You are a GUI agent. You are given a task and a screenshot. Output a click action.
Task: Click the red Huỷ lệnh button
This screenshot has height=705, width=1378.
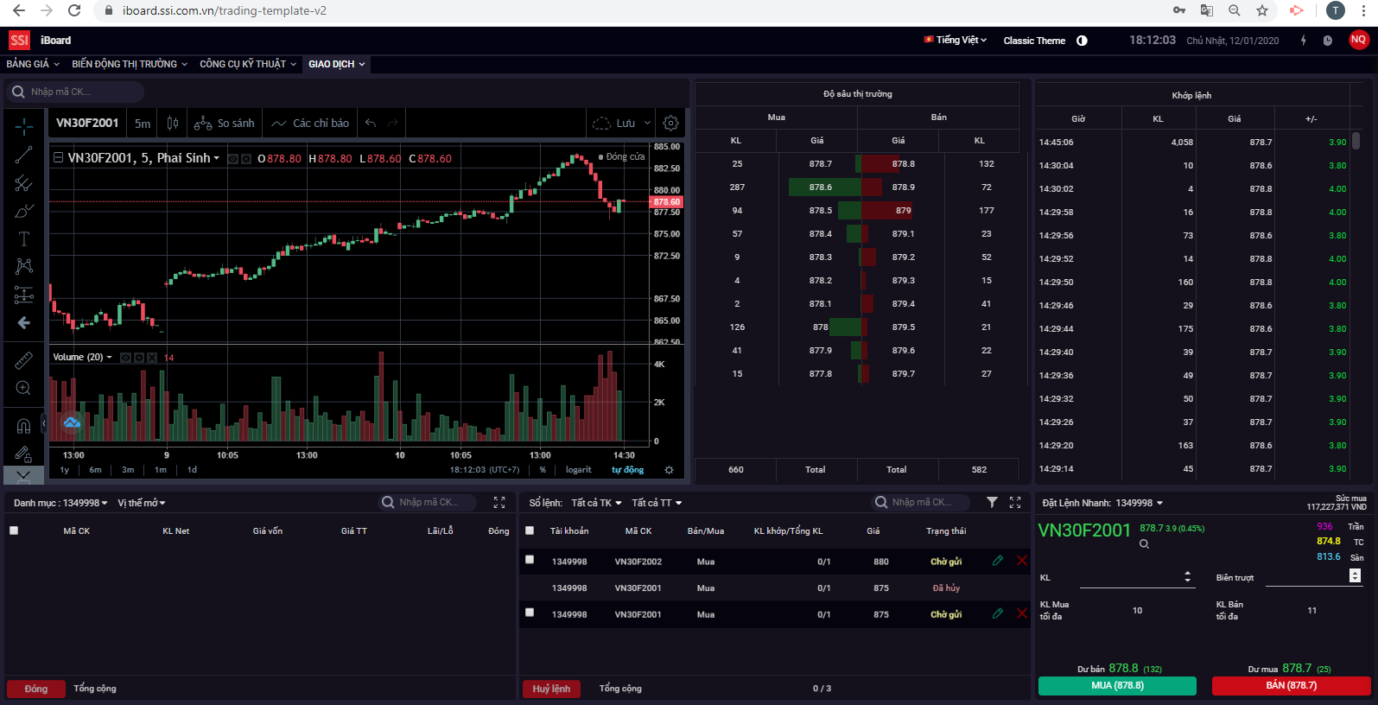[x=551, y=689]
